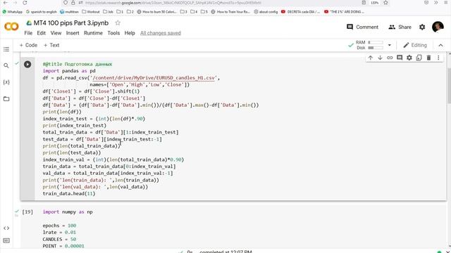Click the user account avatar
Image resolution: width=451 pixels, height=253 pixels.
coord(438,27)
